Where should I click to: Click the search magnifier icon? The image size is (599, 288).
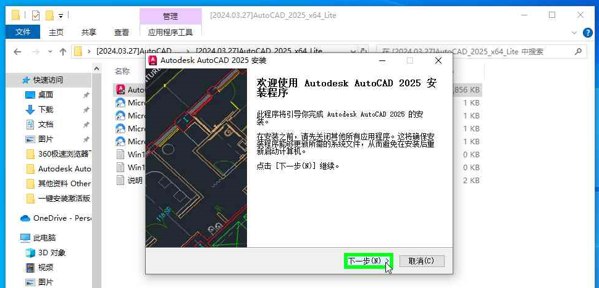[579, 52]
